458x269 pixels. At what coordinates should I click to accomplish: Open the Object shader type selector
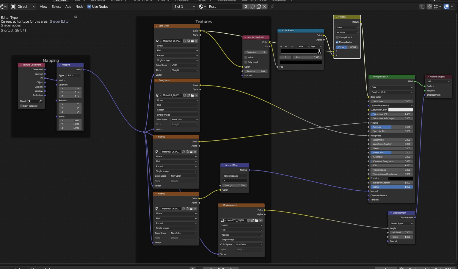[23, 7]
